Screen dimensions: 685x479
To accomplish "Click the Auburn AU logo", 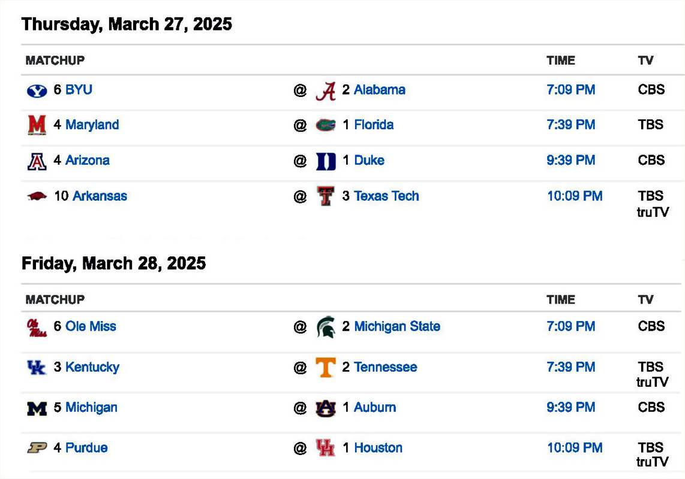I will pos(326,408).
